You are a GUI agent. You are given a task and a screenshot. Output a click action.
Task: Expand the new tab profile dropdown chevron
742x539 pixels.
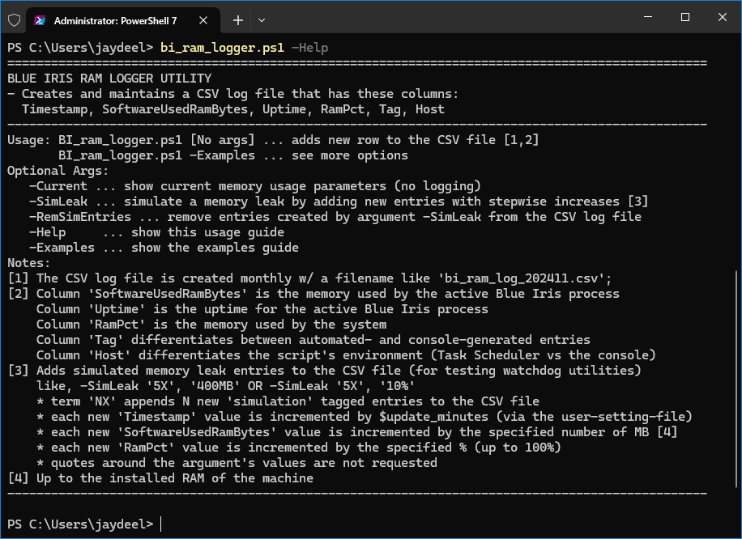(x=261, y=20)
